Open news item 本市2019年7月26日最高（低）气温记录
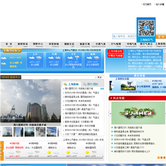This screenshot has width=166, height=166. 82,93
